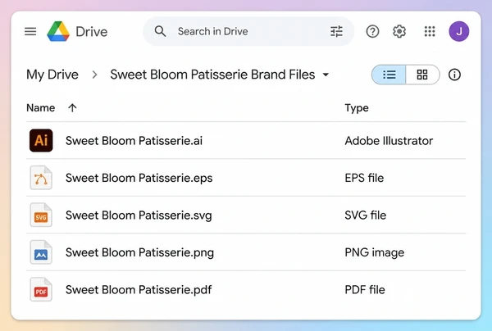Show folder details info panel
Viewport: 492px width, 331px height.
(454, 75)
